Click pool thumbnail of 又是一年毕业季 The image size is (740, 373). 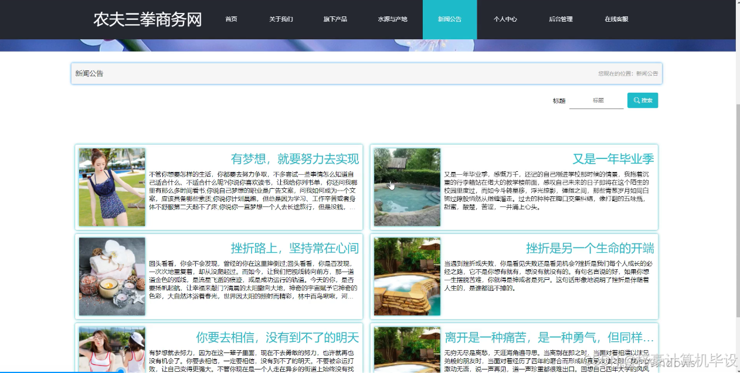[x=407, y=187]
